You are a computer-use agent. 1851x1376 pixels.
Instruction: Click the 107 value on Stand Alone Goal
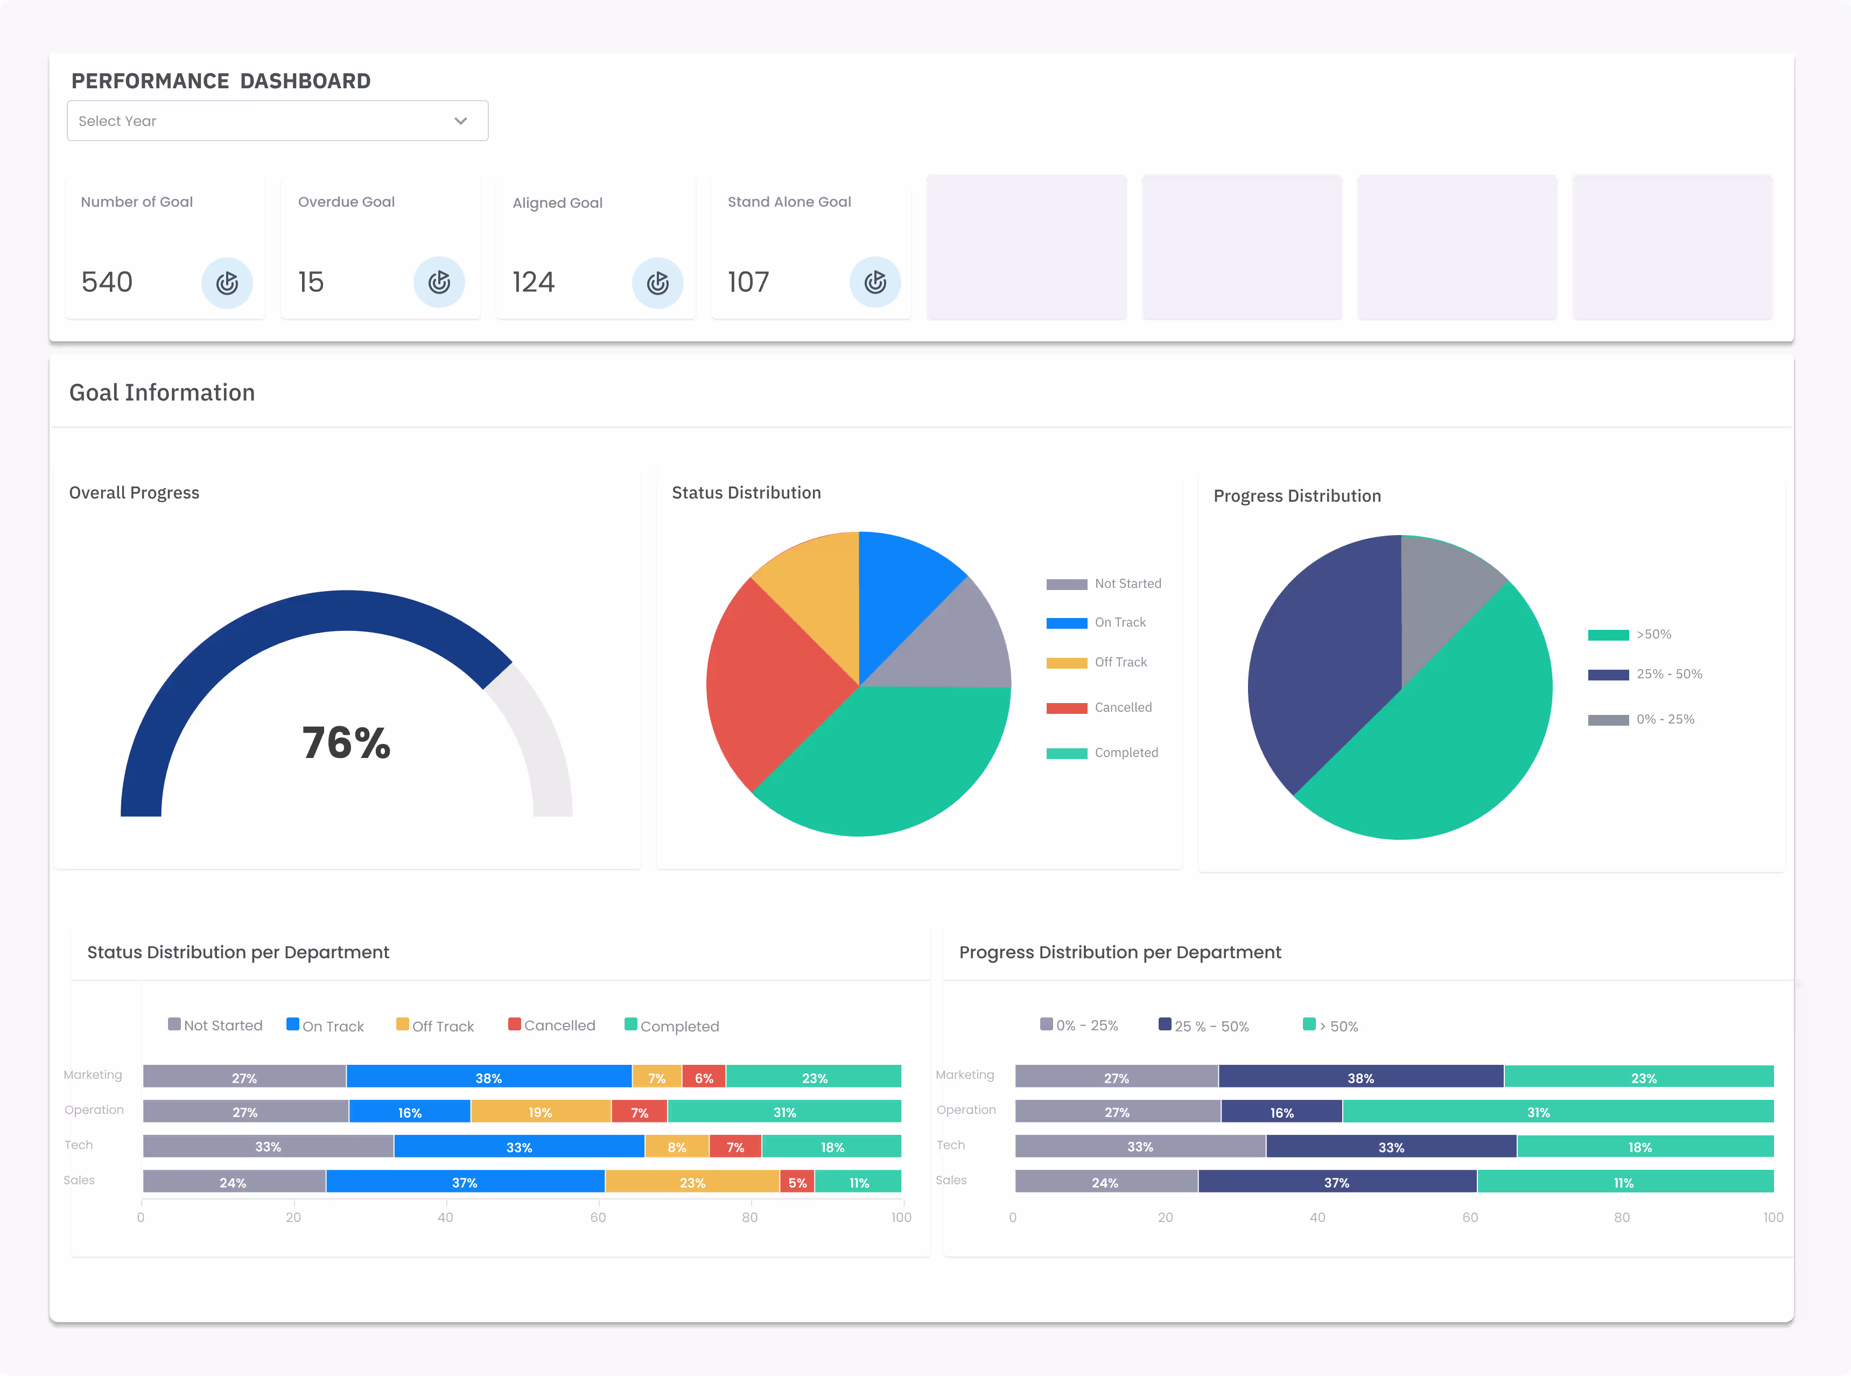click(x=748, y=283)
